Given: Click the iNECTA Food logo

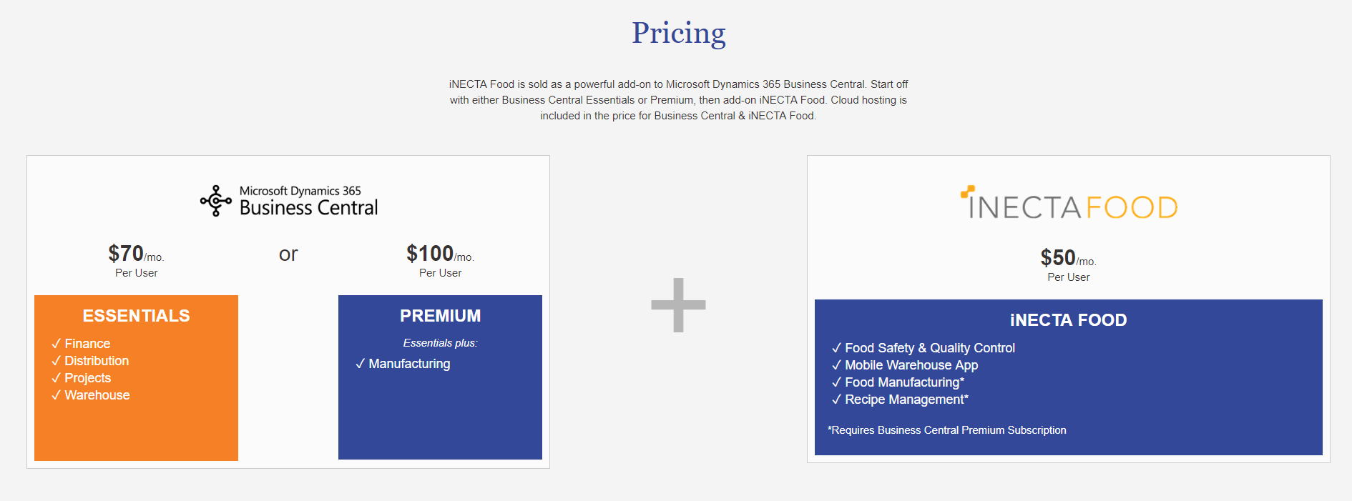Looking at the screenshot, I should [x=1069, y=203].
